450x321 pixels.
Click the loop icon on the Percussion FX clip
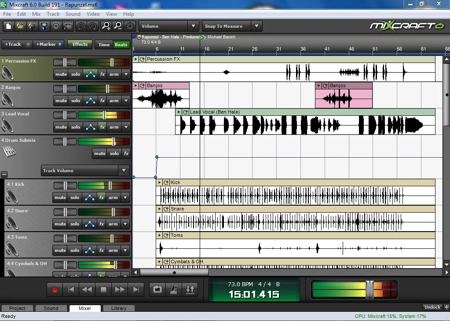pos(143,59)
